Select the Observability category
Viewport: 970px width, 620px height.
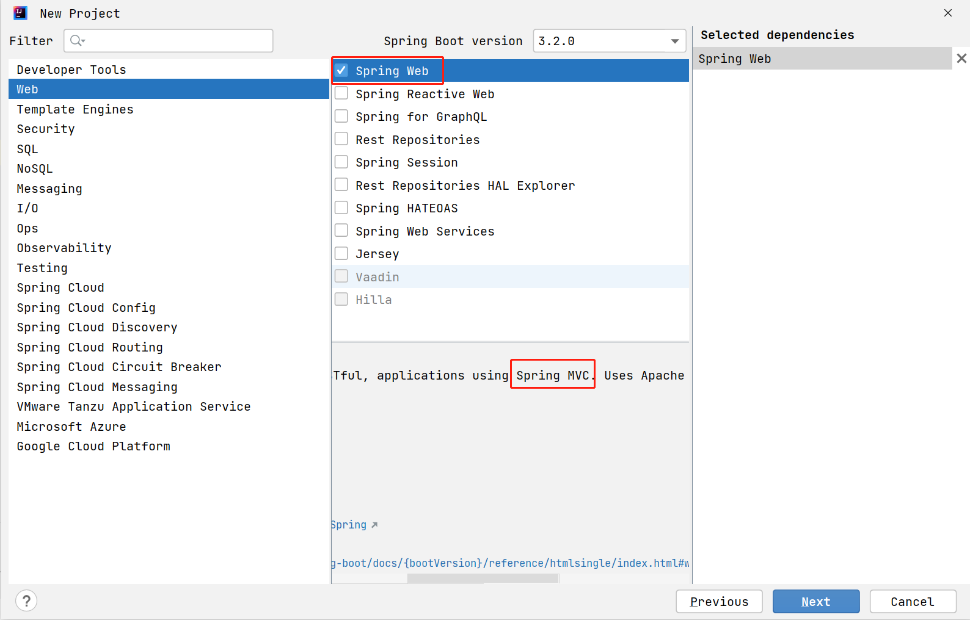(x=169, y=248)
